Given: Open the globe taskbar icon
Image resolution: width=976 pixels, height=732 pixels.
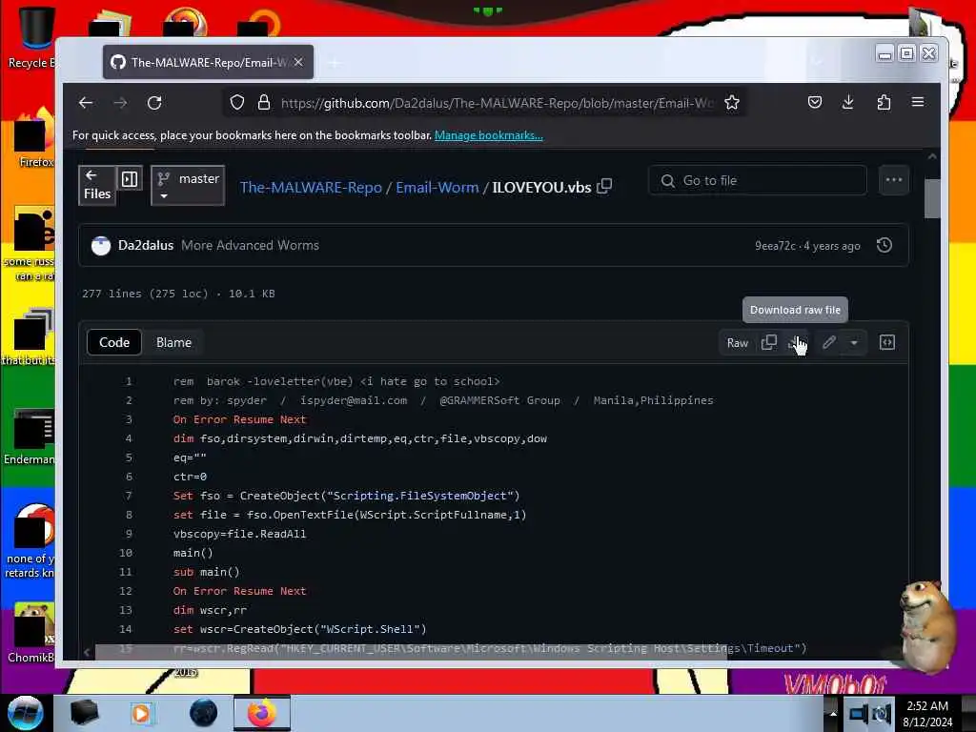Looking at the screenshot, I should point(204,713).
